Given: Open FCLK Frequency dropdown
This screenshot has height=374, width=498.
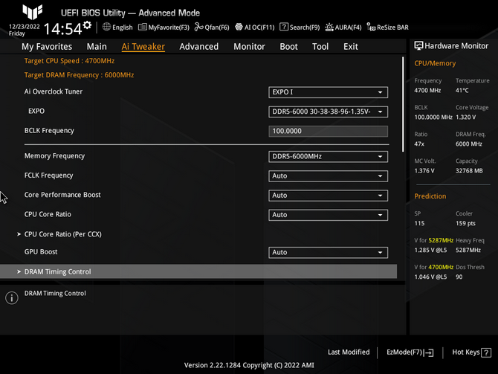Looking at the screenshot, I should [328, 175].
